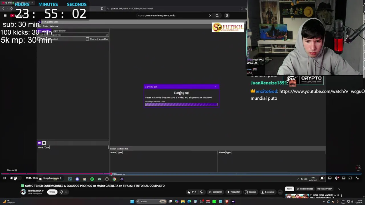Click the Buscar taskbar search box
Screen dimensions: 365x205
151,202
